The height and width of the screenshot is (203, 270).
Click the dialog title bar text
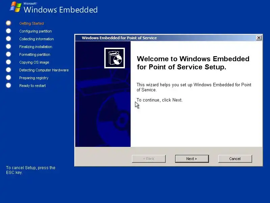pos(119,38)
